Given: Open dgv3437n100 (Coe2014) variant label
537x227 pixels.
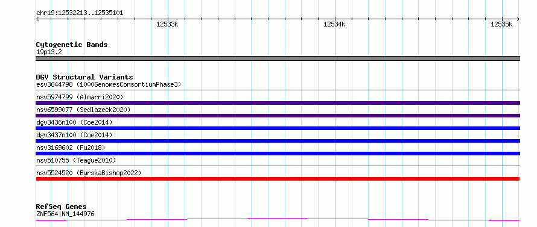Looking at the screenshot, I should click(74, 135).
